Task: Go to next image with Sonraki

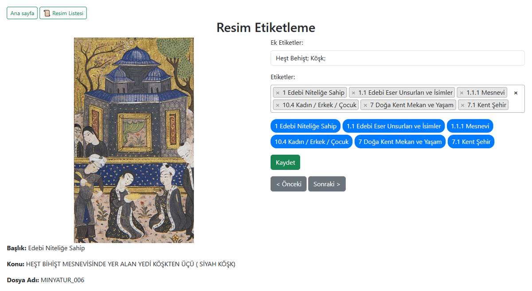Action: [327, 184]
